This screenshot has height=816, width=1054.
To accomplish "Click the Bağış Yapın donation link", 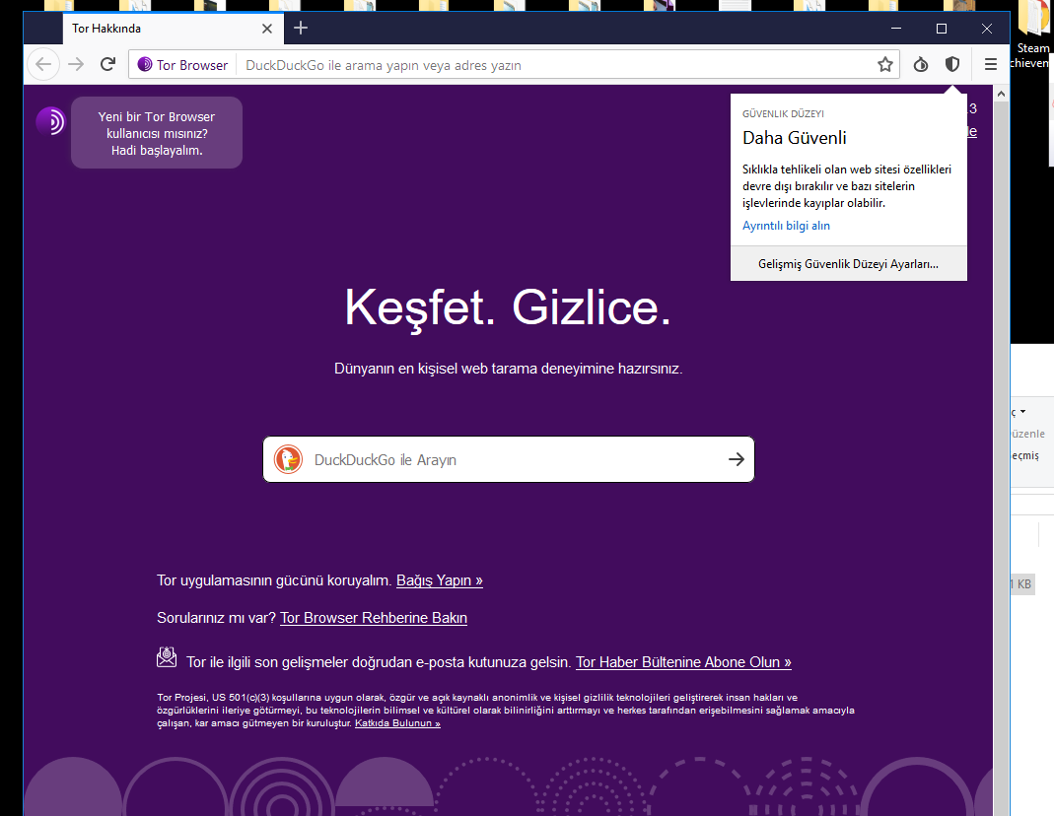I will 440,580.
